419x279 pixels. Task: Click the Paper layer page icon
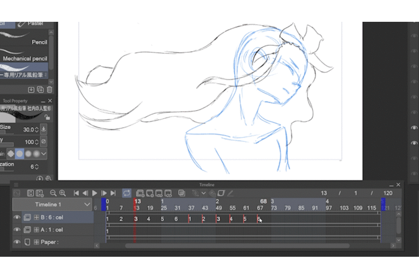27,242
